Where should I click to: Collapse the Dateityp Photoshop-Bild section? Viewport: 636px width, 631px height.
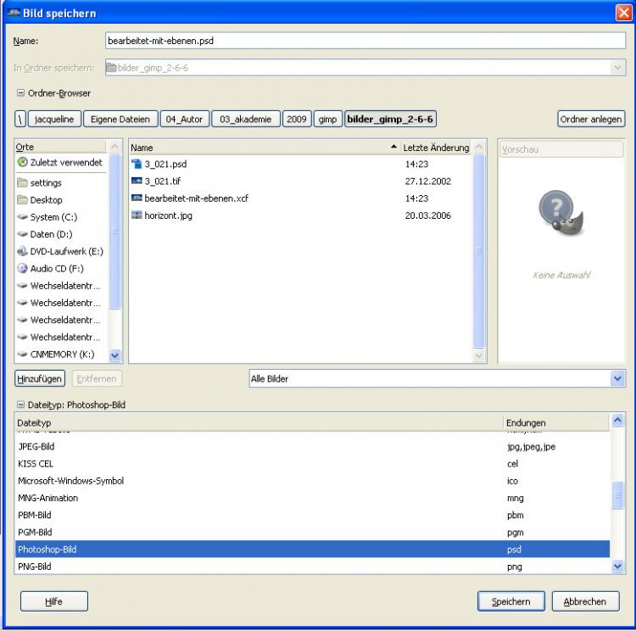point(21,405)
